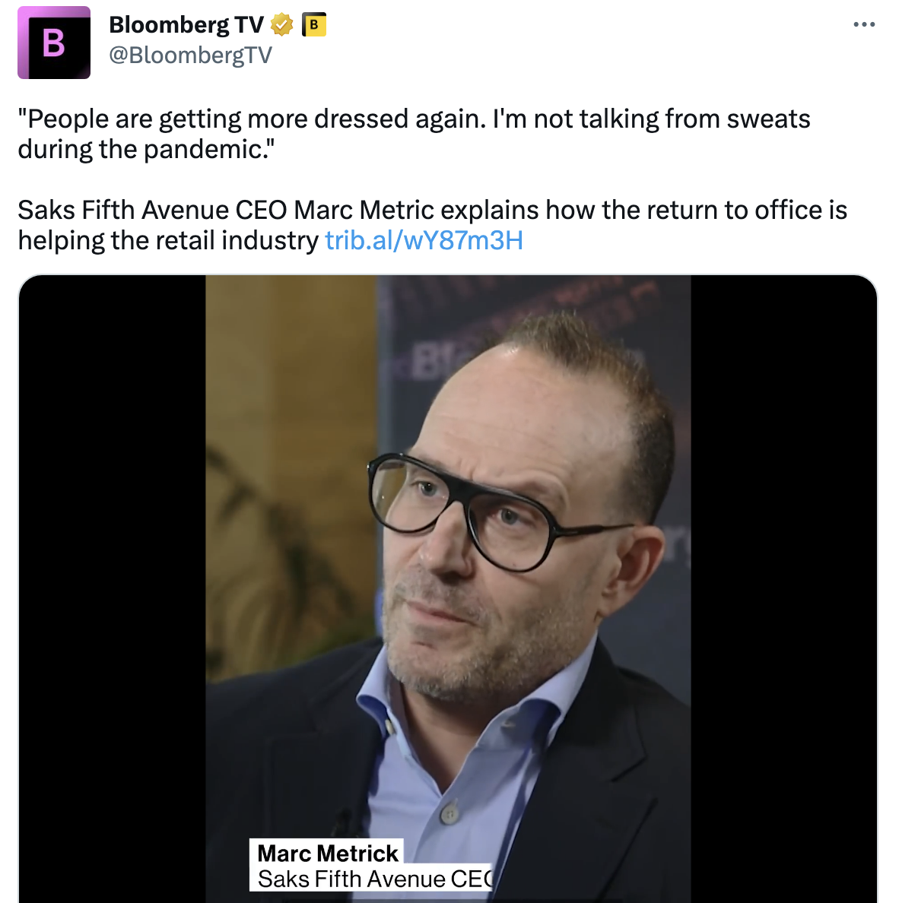The height and width of the screenshot is (903, 899).
Task: Click the tweet text mentioning Saks Fifth Avenue
Action: click(x=432, y=211)
